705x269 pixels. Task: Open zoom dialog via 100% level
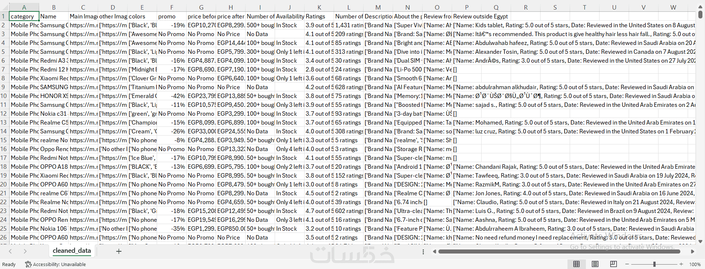(x=695, y=264)
